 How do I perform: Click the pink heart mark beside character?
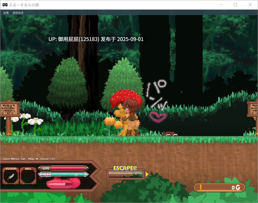tap(158, 117)
